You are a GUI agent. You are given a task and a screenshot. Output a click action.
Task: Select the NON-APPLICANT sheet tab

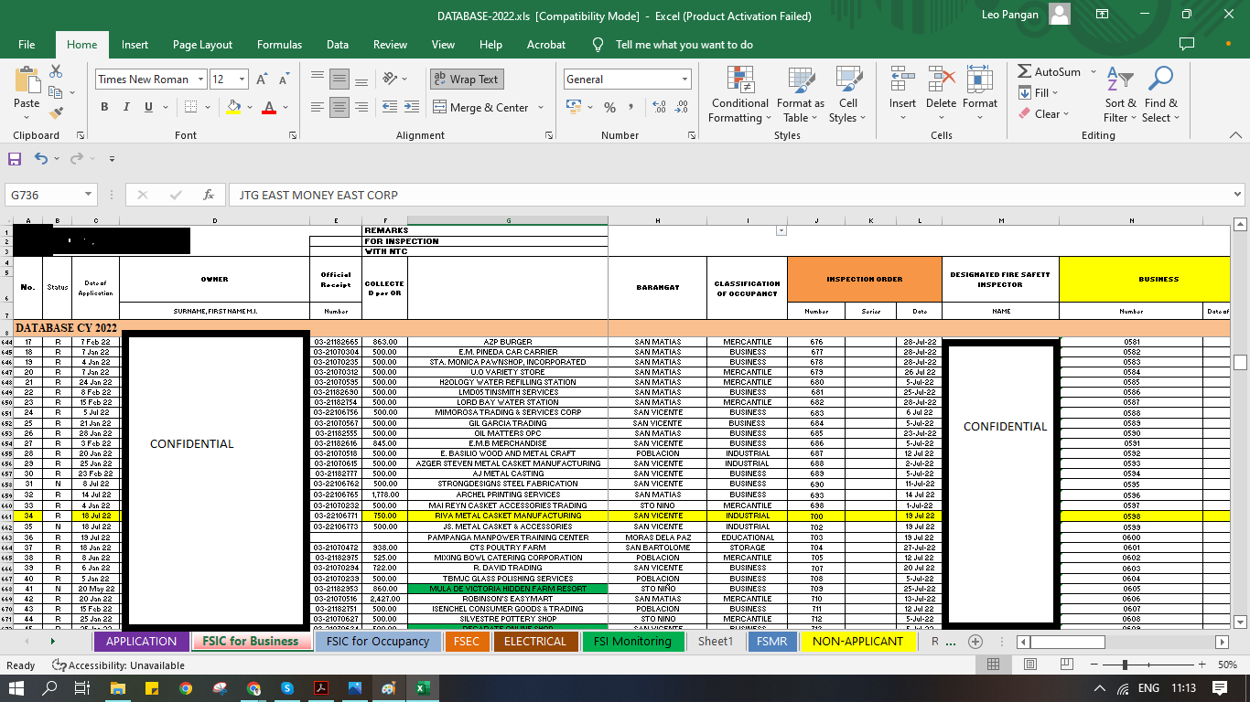(x=858, y=642)
